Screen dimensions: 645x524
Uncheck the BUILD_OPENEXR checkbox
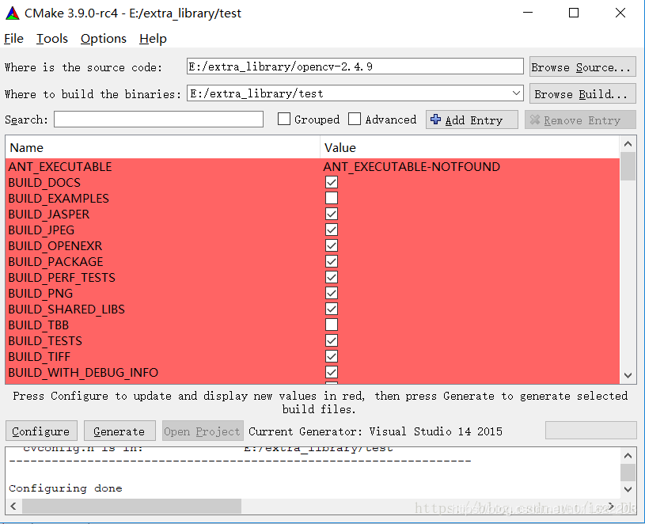(x=332, y=245)
